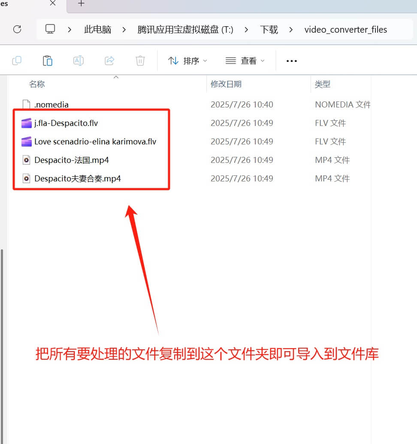Click the 类型 column header

click(323, 84)
